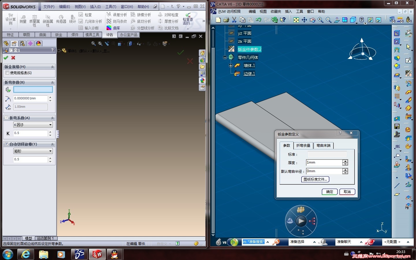Click the 图纸标准文件... button
This screenshot has width=416, height=260.
tap(315, 179)
